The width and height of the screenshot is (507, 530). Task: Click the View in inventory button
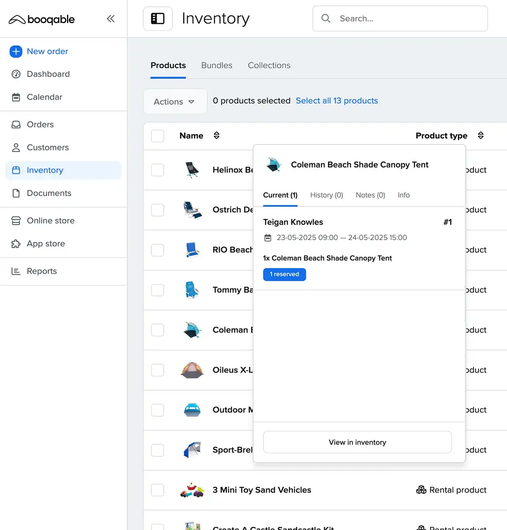click(x=357, y=442)
